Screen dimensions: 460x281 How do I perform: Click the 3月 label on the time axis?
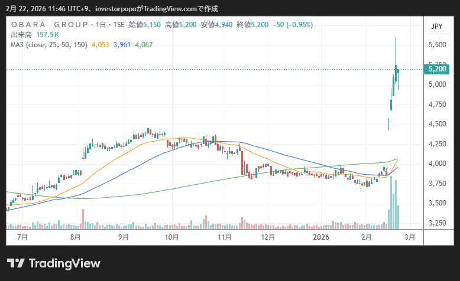pos(410,237)
